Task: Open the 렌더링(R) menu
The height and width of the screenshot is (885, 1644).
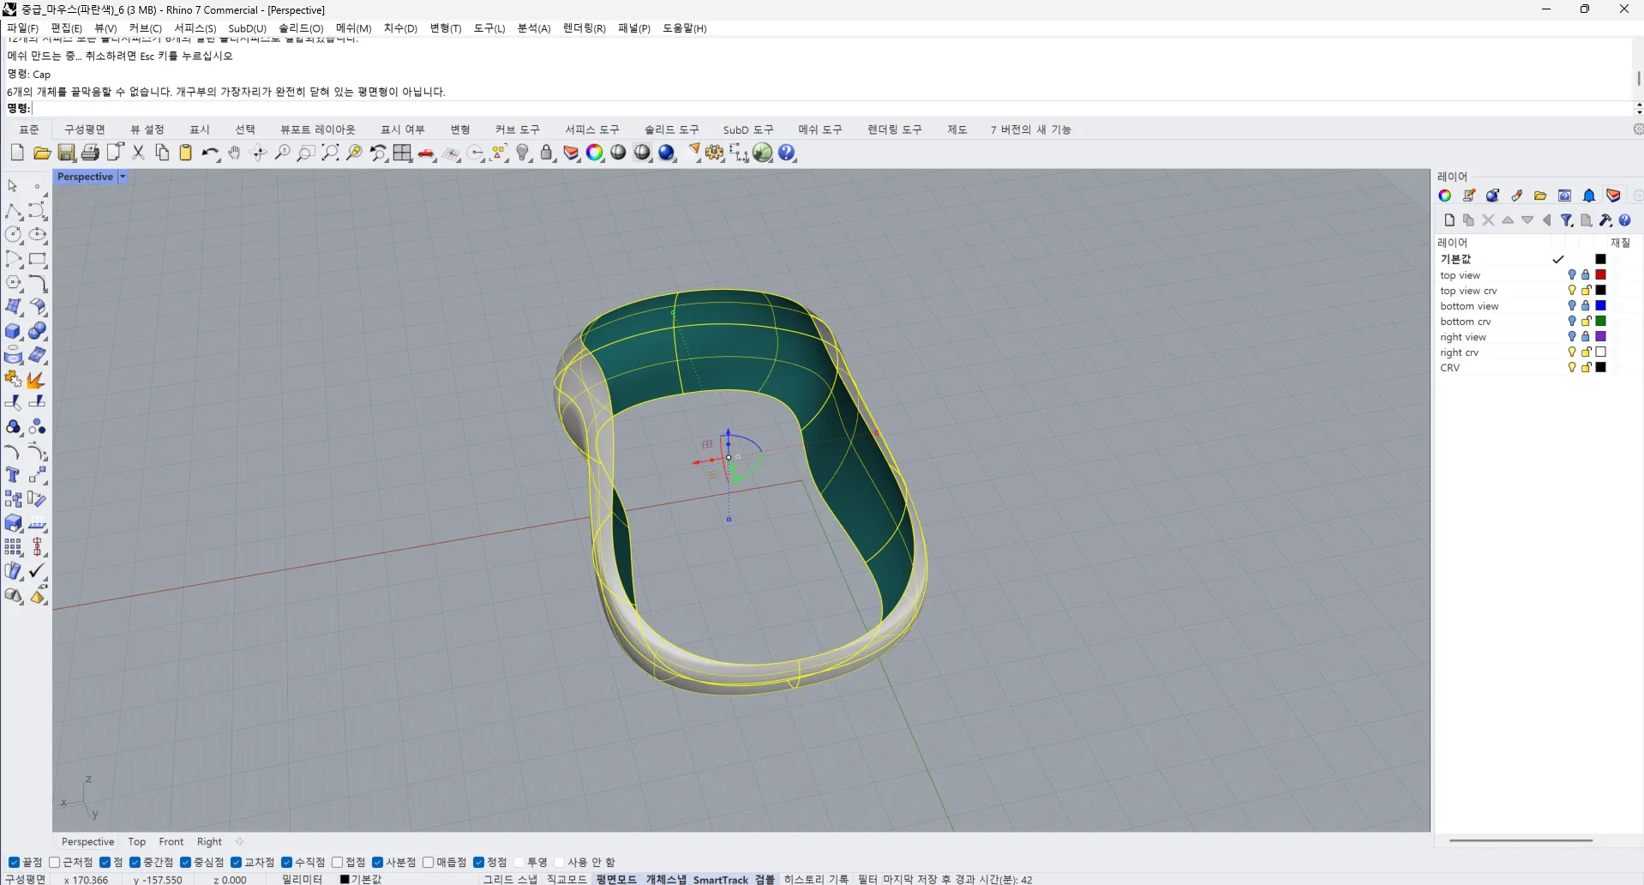Action: (585, 28)
